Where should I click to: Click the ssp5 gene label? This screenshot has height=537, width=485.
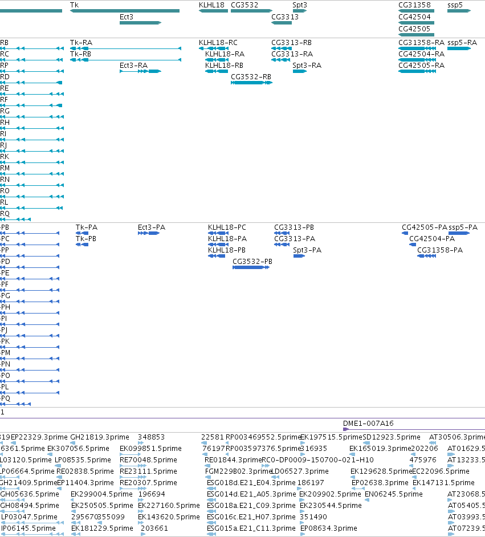pos(455,5)
